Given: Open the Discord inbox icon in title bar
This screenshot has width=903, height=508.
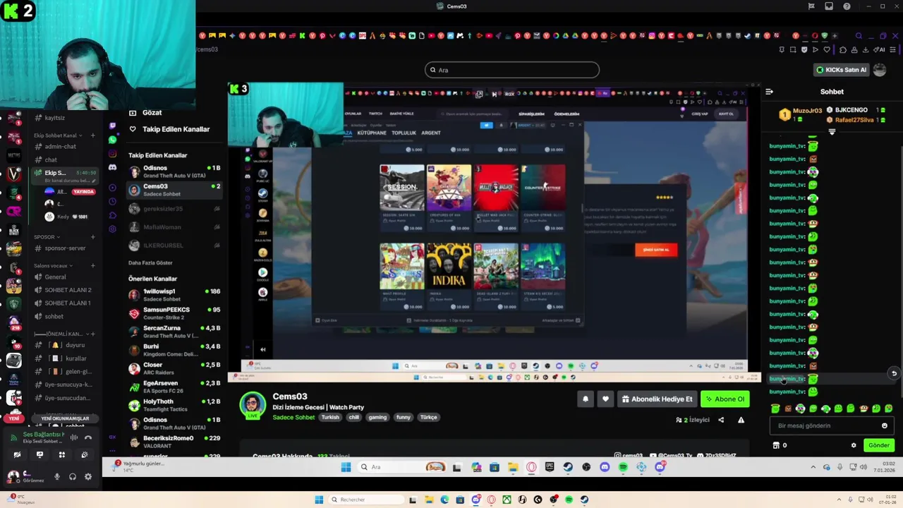Looking at the screenshot, I should click(x=829, y=6).
